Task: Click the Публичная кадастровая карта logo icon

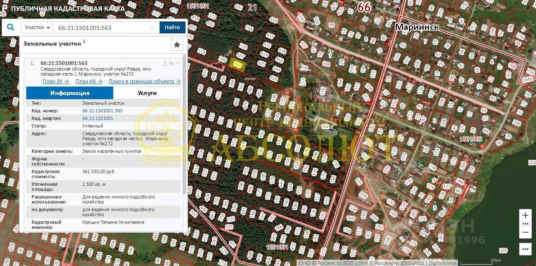Action: coord(5,8)
